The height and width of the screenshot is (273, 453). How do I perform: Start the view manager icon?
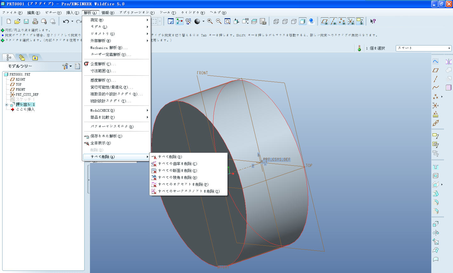coord(263,21)
